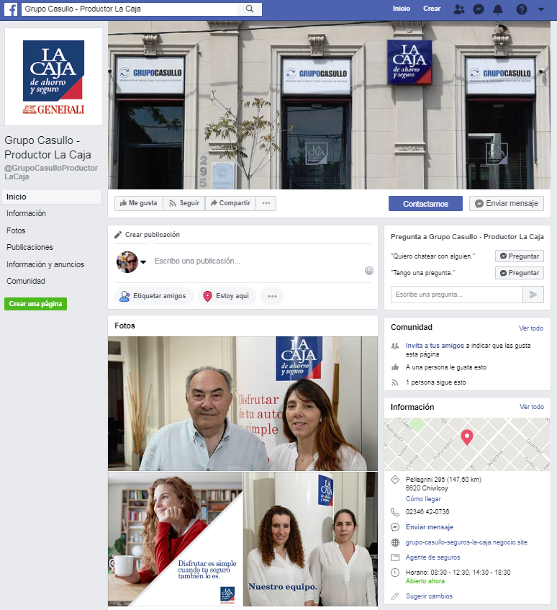Click Sugerir cambios link
Image resolution: width=557 pixels, height=610 pixels.
[429, 596]
